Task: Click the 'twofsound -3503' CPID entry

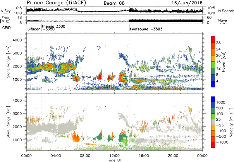Action: (x=146, y=29)
